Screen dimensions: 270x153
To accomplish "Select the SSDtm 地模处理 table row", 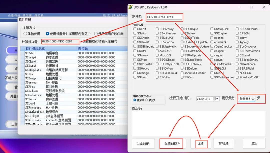I will click(x=74, y=74).
